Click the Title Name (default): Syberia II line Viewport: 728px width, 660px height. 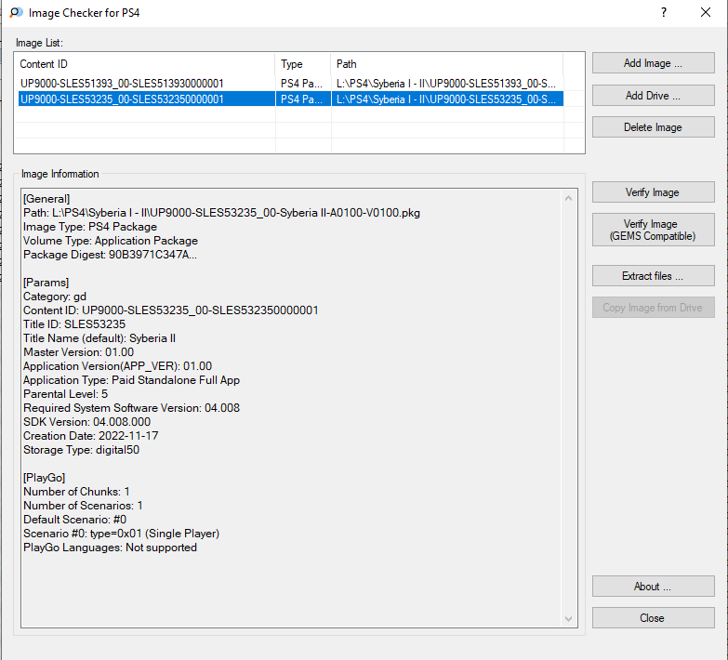tap(99, 337)
